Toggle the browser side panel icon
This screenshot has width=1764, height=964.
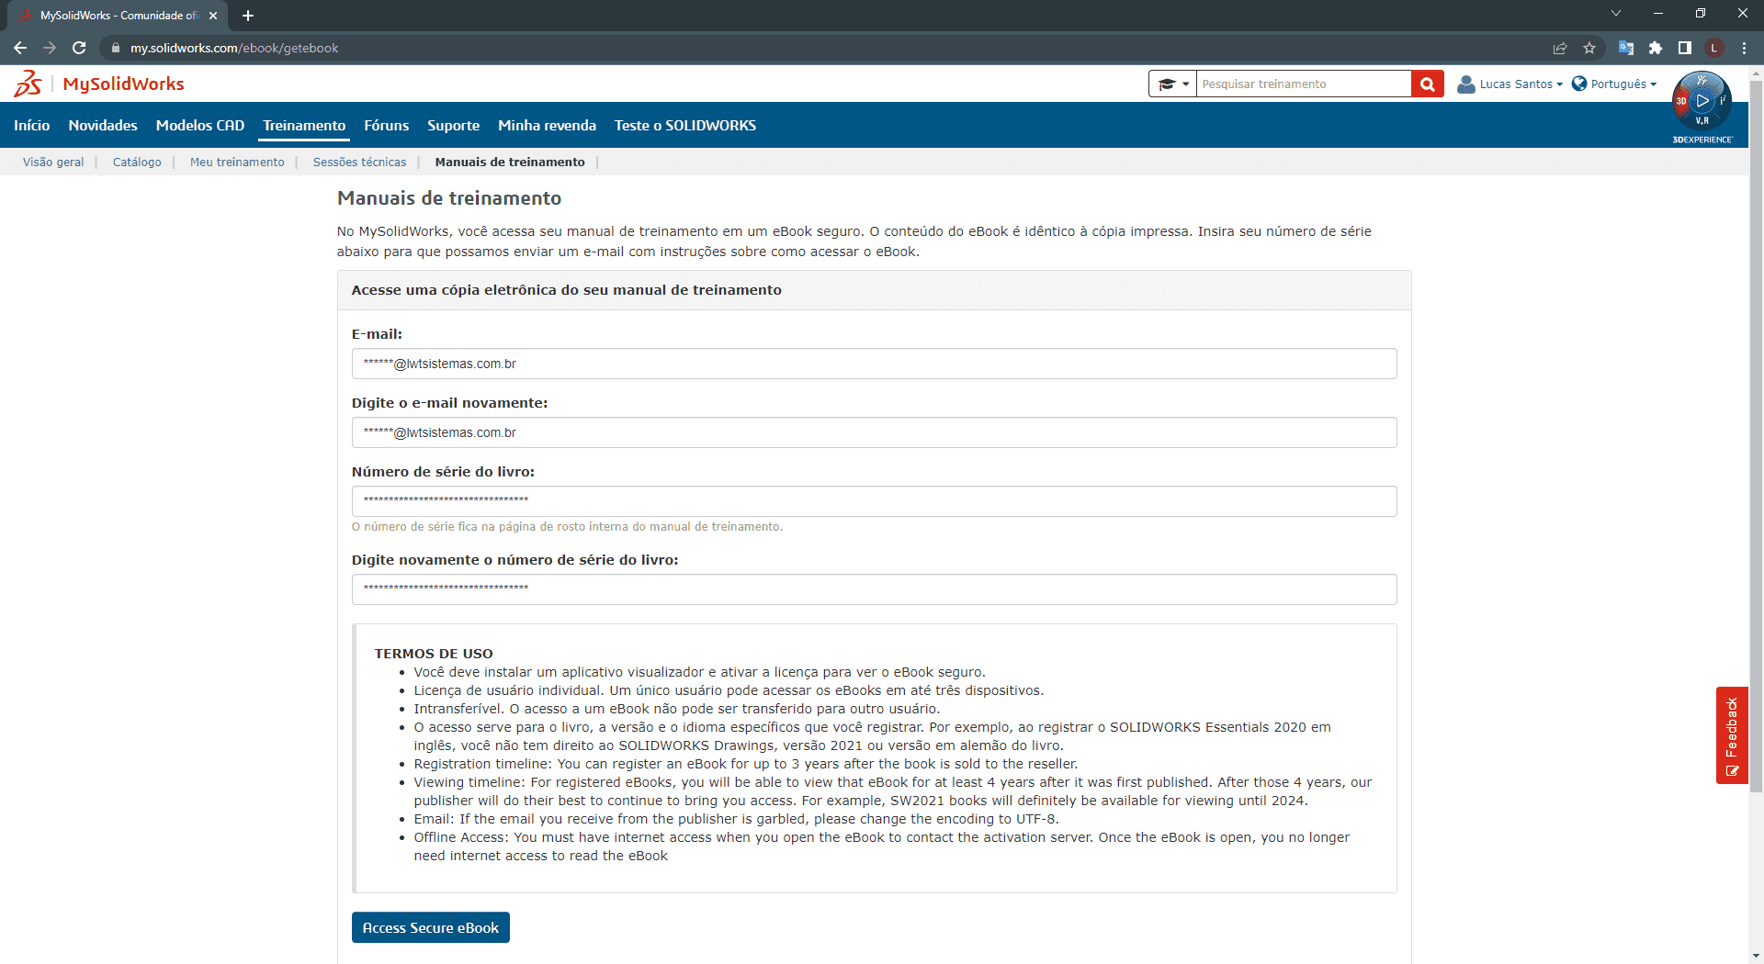pyautogui.click(x=1685, y=48)
